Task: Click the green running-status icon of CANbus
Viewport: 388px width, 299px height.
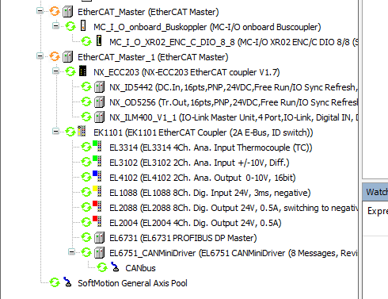Action: pyautogui.click(x=102, y=268)
